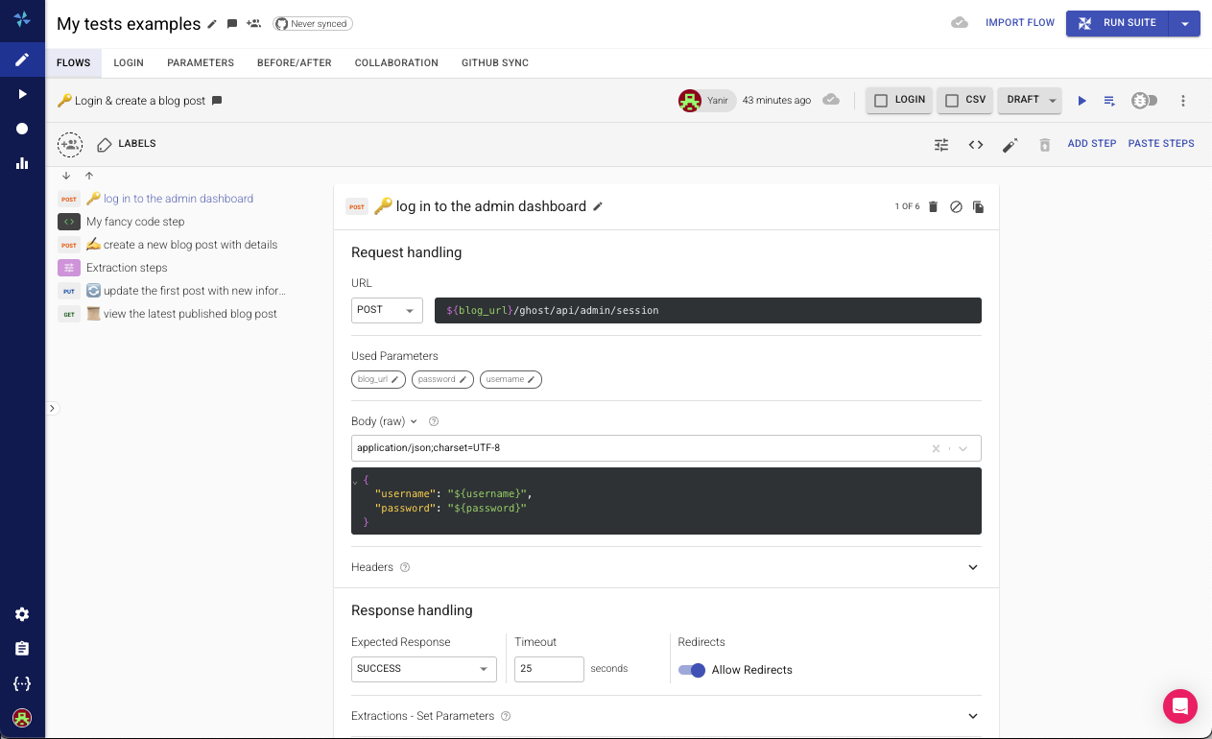The image size is (1212, 739).
Task: Duplicate the step using copy icon
Action: click(x=979, y=206)
